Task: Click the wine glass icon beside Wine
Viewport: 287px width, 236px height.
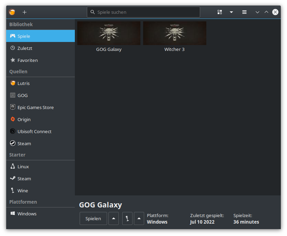Action: tap(13, 190)
